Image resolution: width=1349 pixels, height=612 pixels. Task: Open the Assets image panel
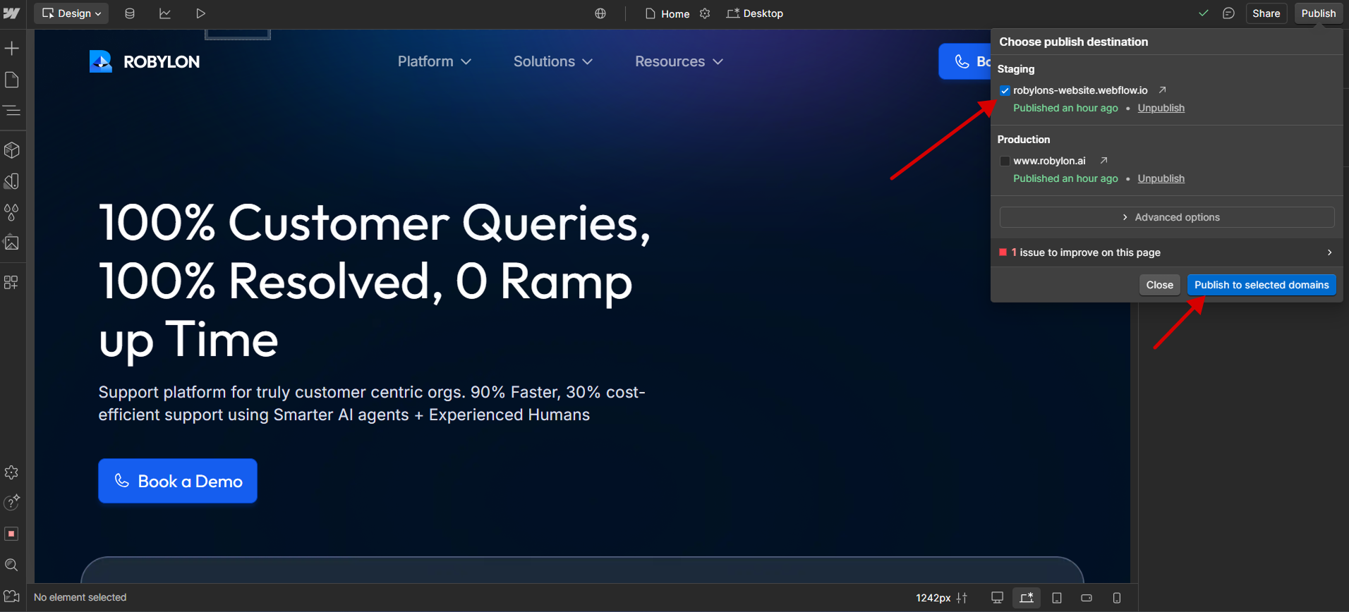point(12,243)
